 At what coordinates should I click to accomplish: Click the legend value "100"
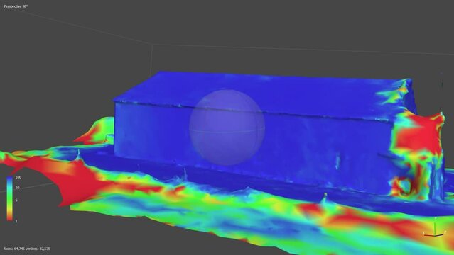point(18,177)
